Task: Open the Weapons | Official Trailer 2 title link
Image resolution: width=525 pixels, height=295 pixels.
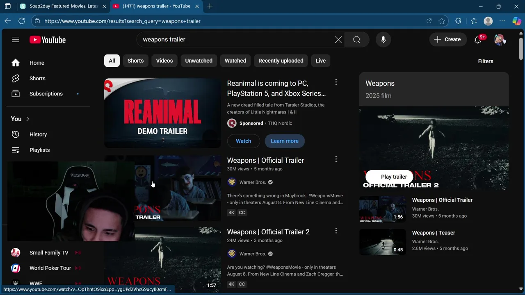Action: coord(268,232)
